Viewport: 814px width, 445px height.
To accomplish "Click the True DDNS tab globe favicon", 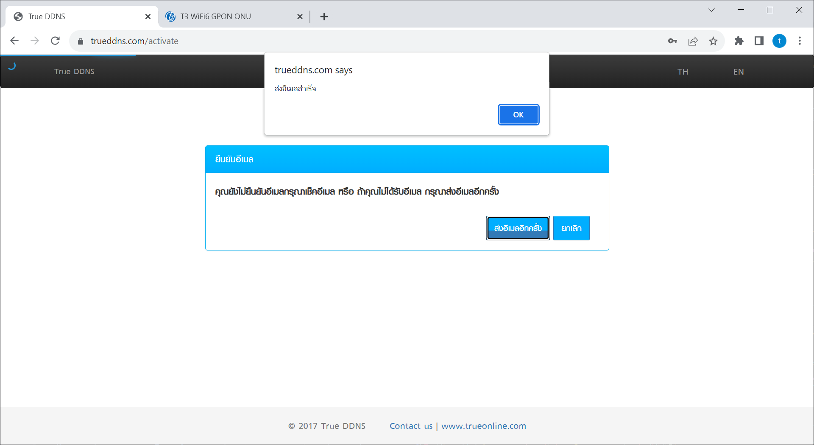I will tap(18, 17).
